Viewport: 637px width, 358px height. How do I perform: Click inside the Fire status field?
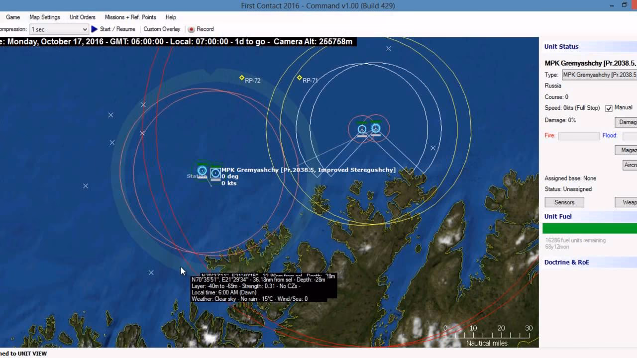pos(578,135)
